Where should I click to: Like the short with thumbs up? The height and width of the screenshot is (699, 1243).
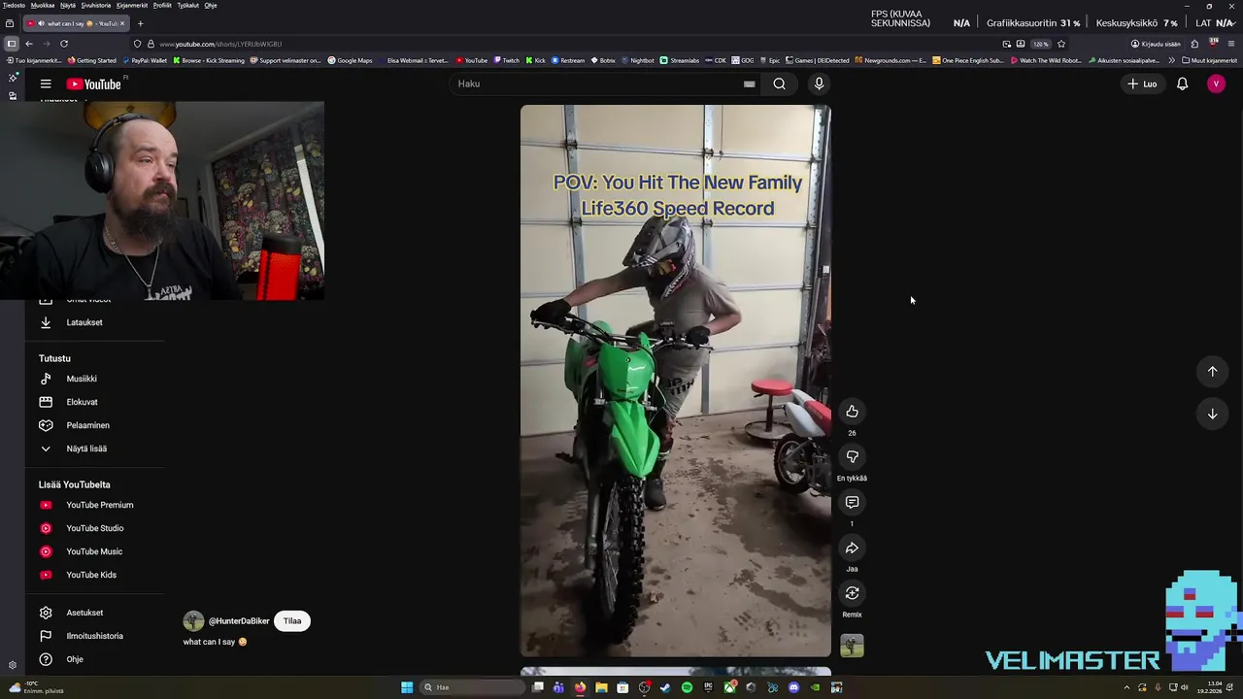point(852,412)
